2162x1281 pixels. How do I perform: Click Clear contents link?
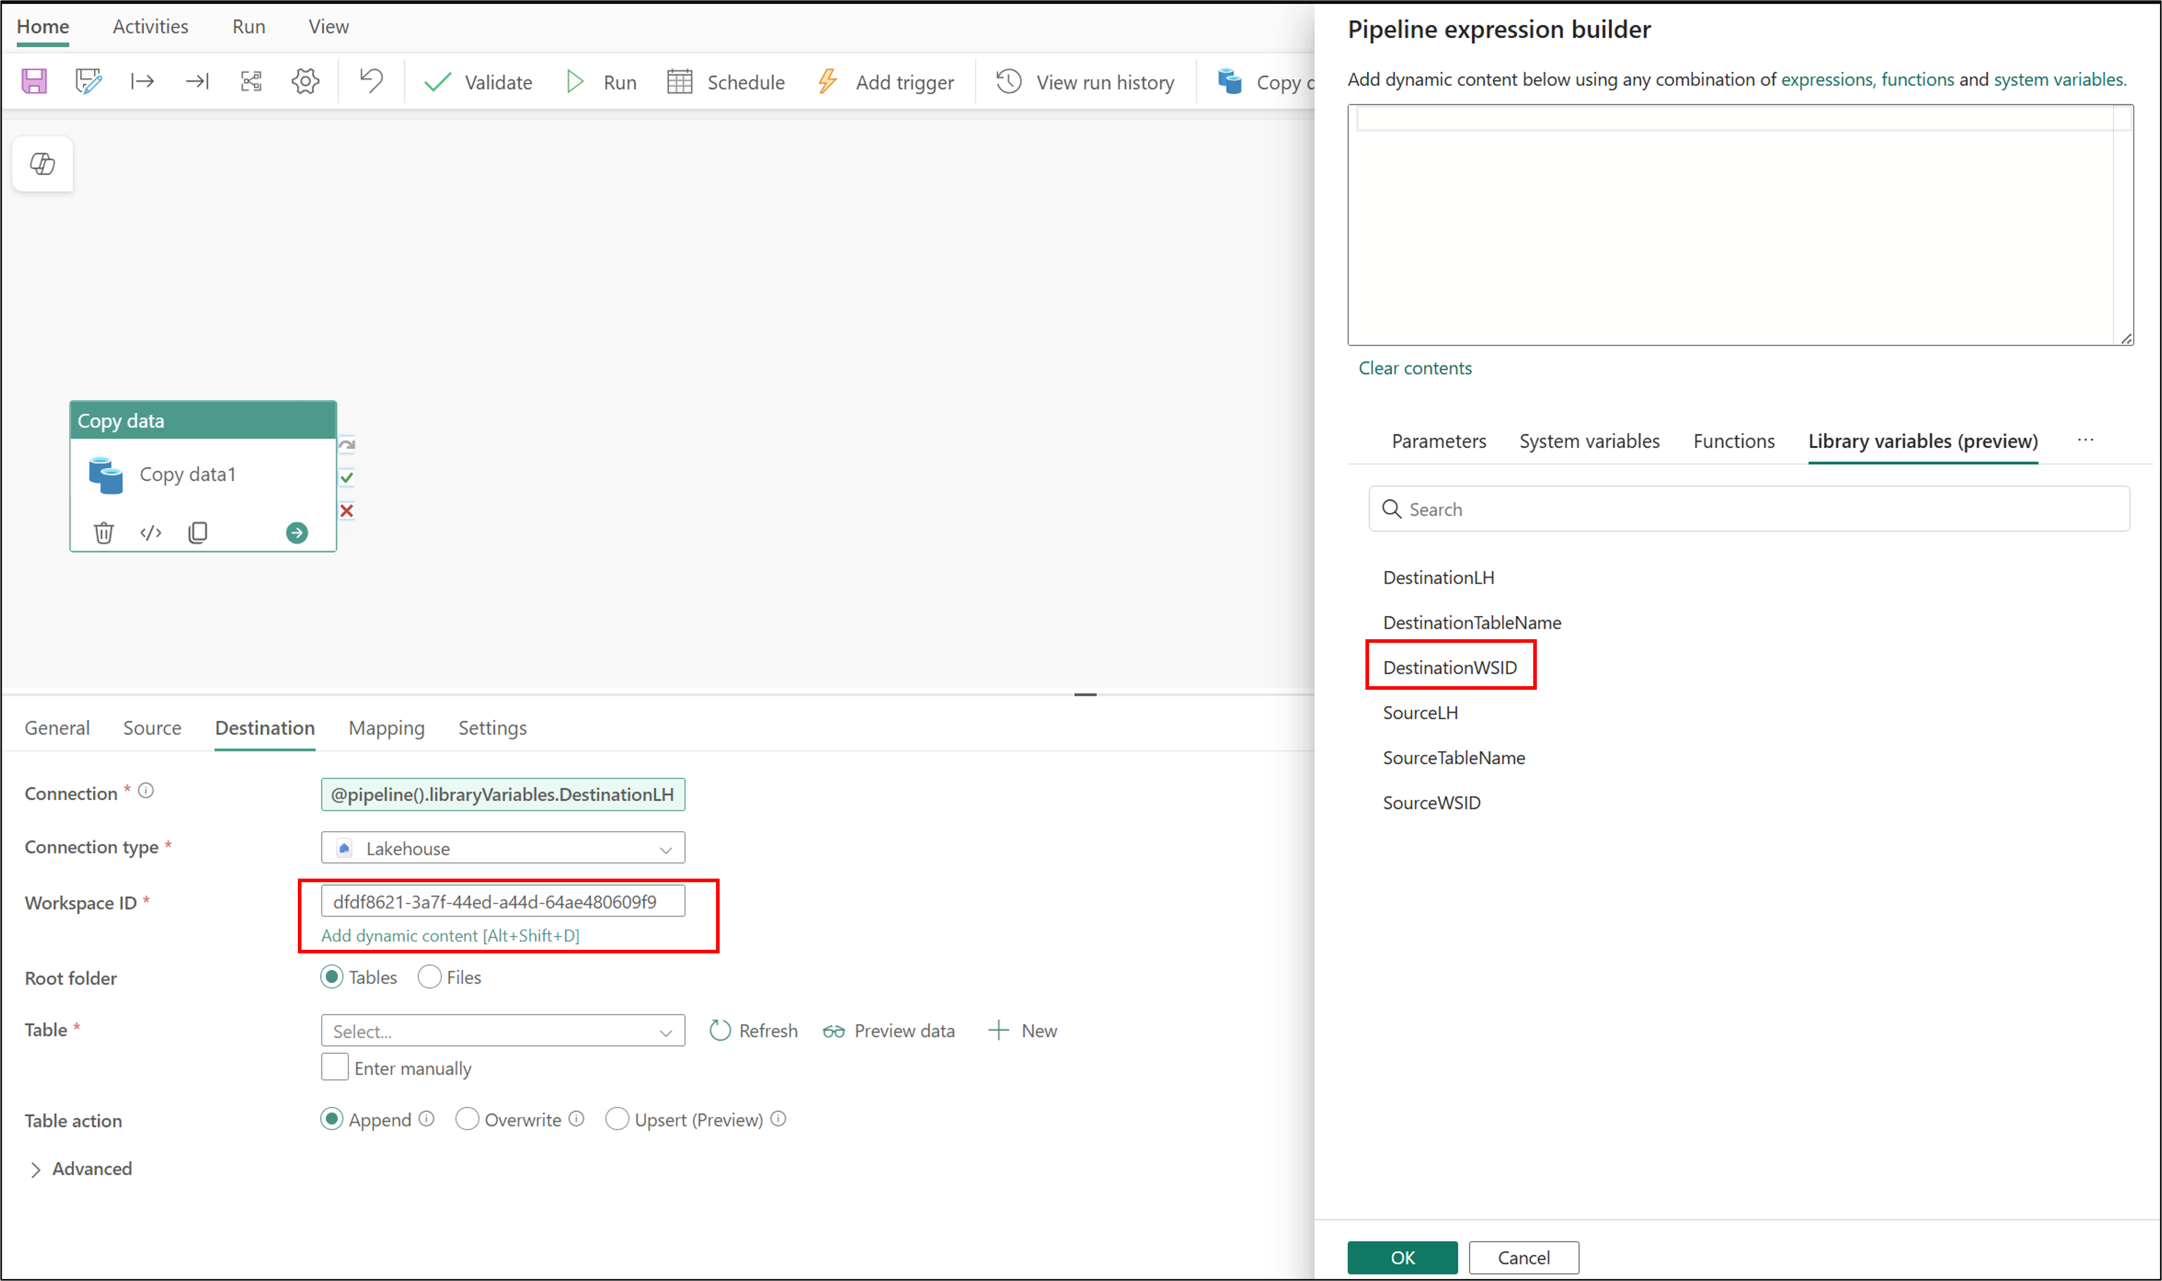[1414, 368]
